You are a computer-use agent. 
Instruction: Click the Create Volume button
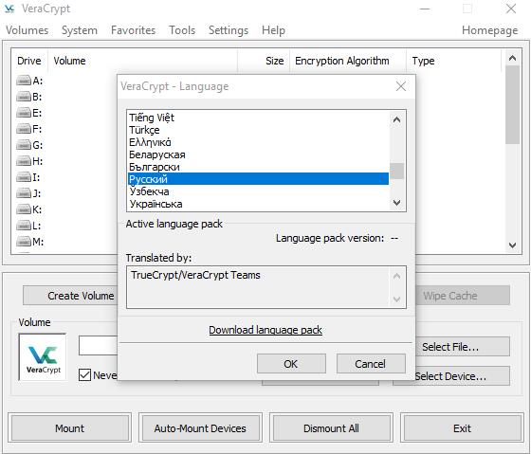coord(70,296)
